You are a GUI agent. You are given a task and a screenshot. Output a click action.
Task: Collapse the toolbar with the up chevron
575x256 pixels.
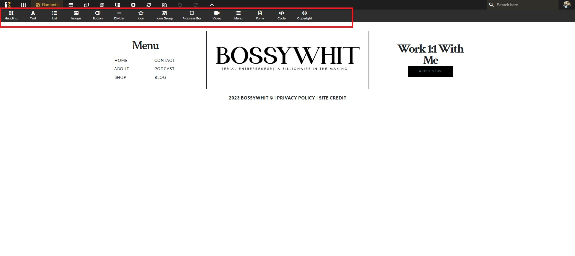[x=212, y=5]
